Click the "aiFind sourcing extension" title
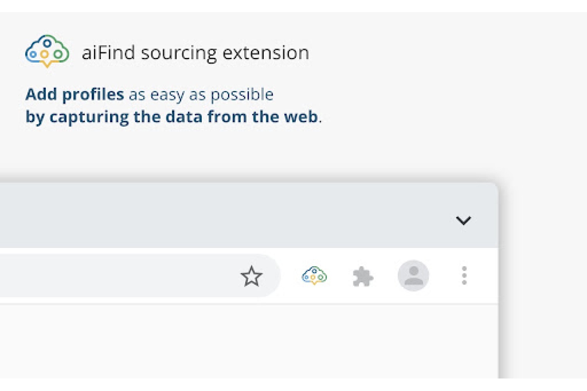The image size is (587, 391). (195, 53)
